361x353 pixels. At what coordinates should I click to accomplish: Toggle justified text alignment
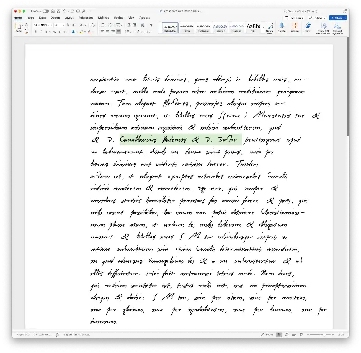[x=119, y=32]
